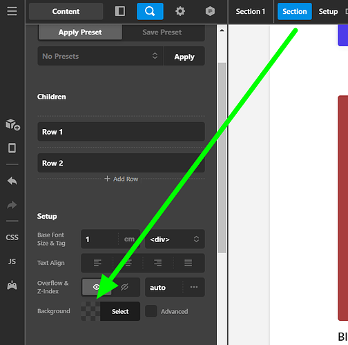Click the undo arrow icon
This screenshot has width=348, height=345.
[12, 181]
